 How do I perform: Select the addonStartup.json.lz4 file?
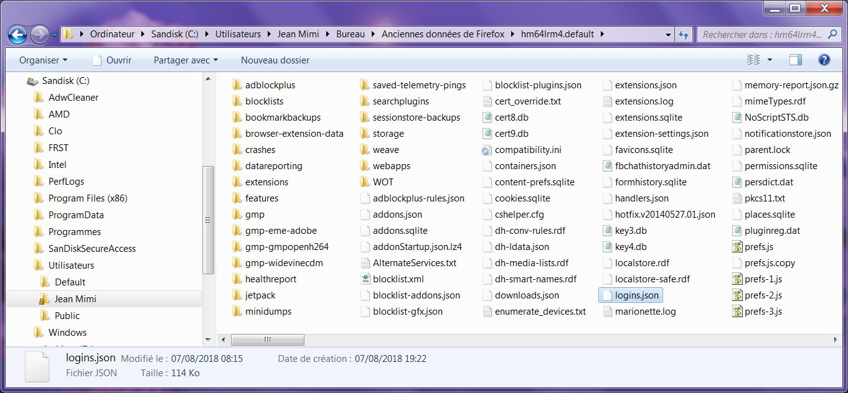(412, 247)
